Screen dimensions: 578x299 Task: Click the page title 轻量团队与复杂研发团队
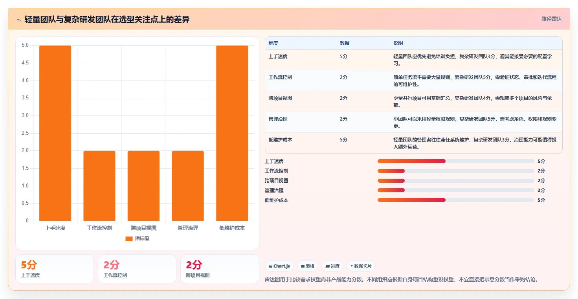107,19
